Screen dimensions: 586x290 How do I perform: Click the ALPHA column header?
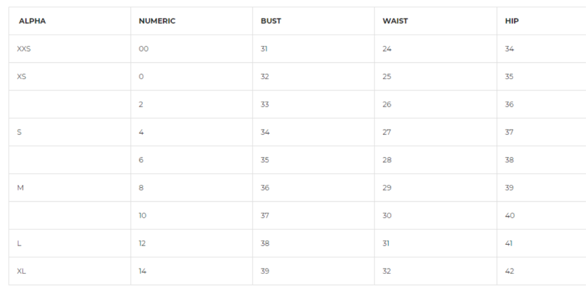point(32,21)
